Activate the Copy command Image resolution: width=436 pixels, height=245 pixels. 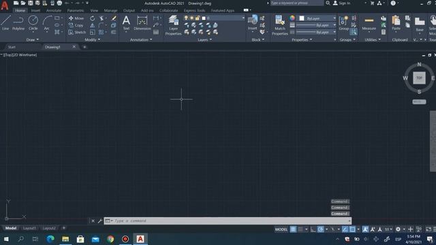click(76, 25)
